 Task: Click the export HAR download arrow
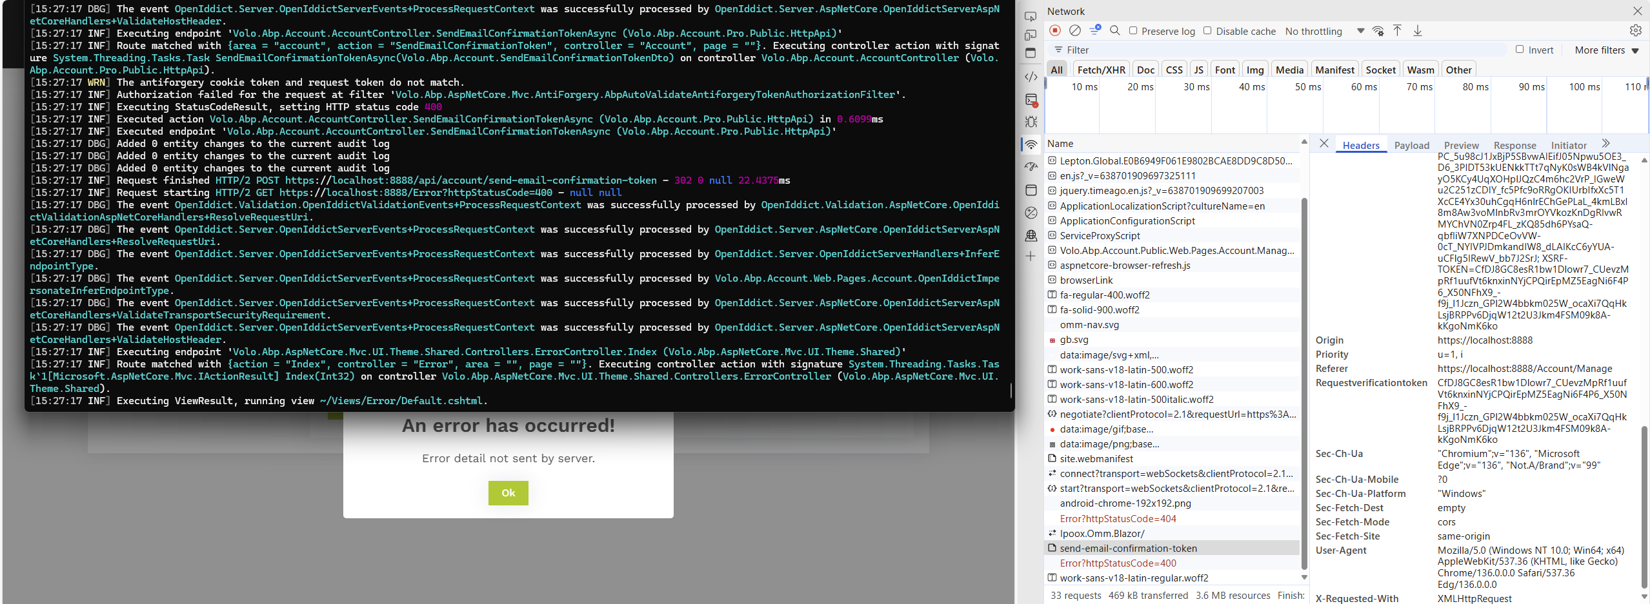tap(1418, 30)
